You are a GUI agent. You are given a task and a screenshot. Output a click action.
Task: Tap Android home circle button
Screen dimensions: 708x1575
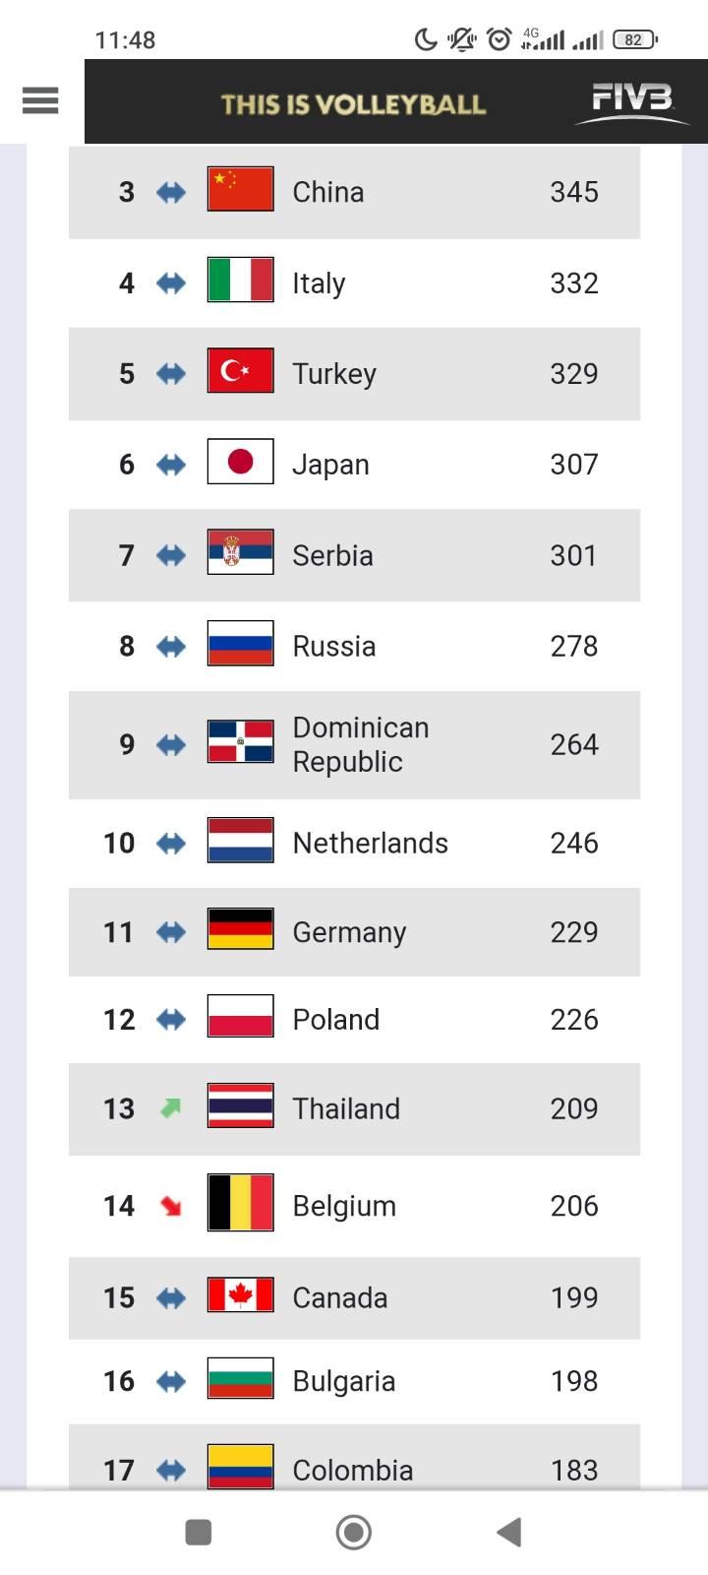[x=354, y=1532]
